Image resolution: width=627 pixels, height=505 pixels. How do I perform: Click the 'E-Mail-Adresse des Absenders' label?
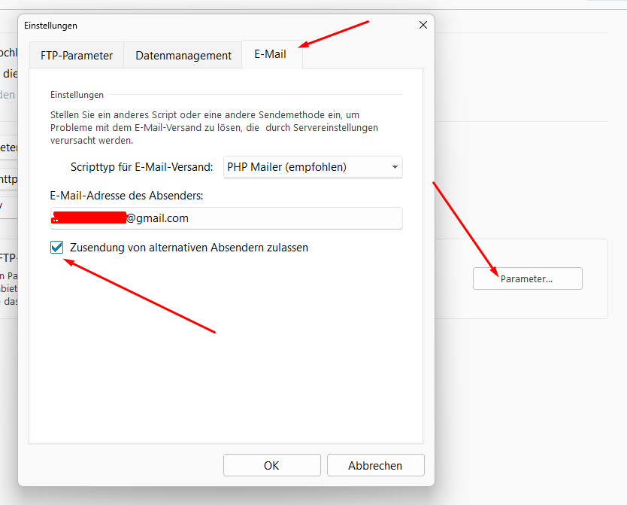click(x=127, y=196)
